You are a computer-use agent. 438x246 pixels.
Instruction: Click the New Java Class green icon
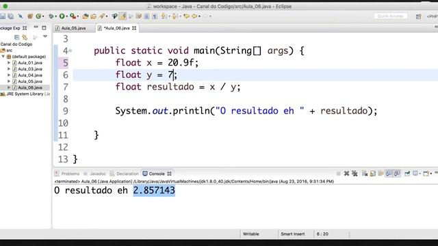click(38, 16)
